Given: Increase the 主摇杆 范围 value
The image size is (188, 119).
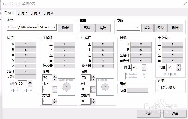Looking at the screenshot, I should tap(55, 76).
